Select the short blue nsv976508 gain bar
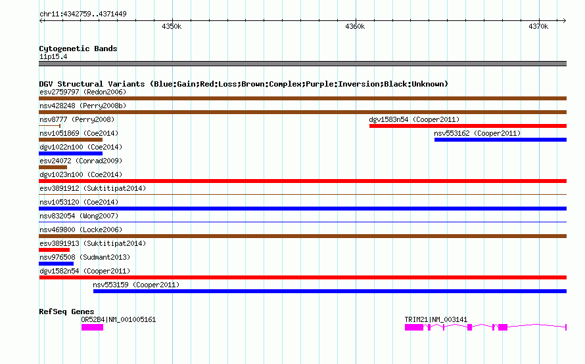The width and height of the screenshot is (585, 364). tap(56, 264)
